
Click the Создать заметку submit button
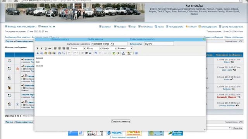(x=121, y=121)
